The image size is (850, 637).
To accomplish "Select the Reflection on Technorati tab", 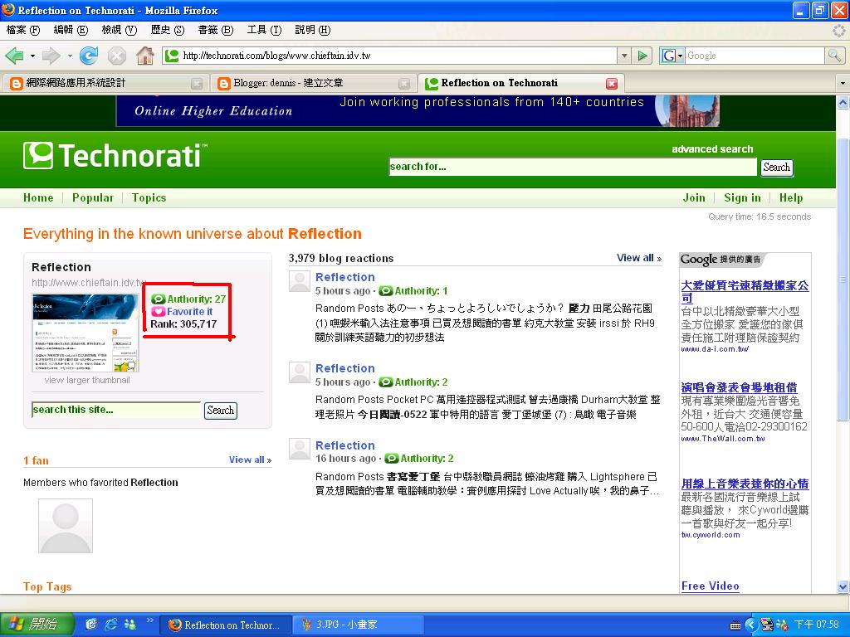I will pyautogui.click(x=521, y=84).
